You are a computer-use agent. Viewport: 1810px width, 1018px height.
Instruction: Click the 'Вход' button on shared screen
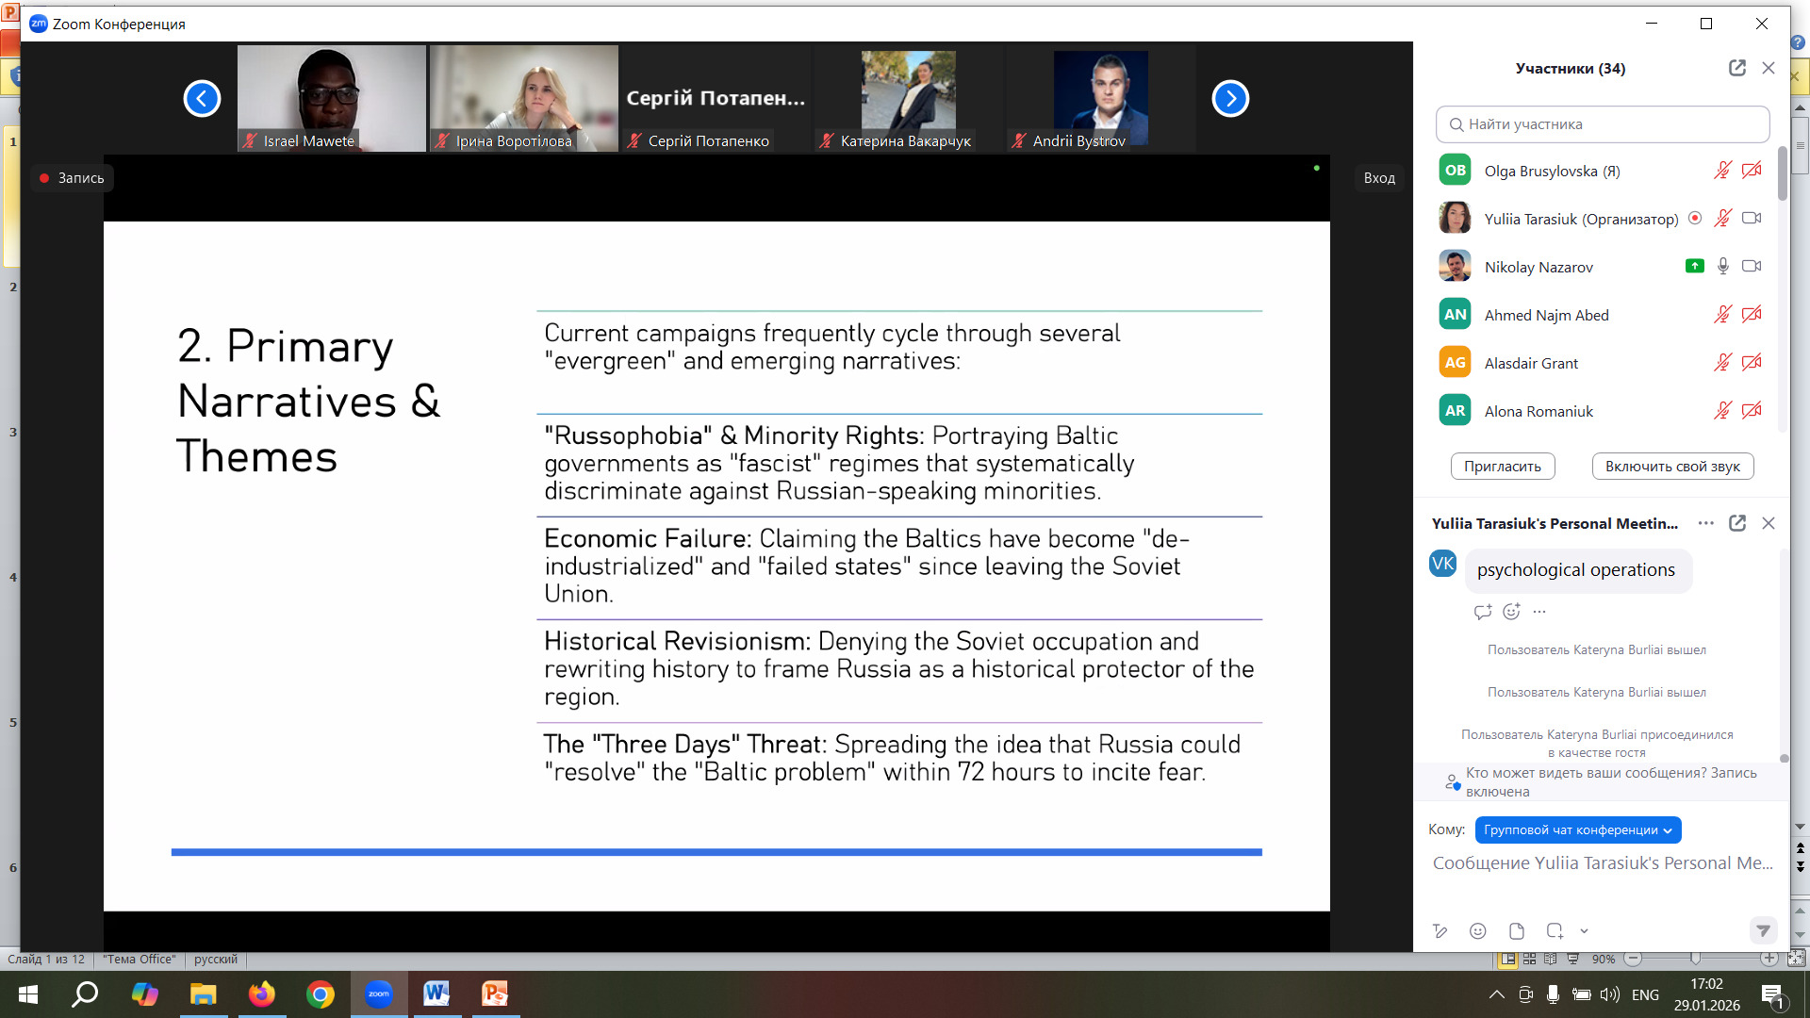pos(1378,177)
